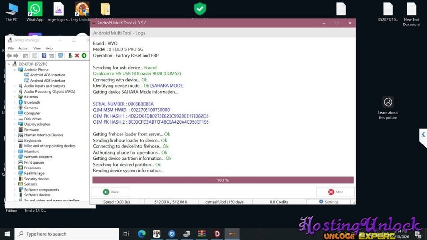
Task: Click the red X uninstall device icon
Action: click(77, 56)
